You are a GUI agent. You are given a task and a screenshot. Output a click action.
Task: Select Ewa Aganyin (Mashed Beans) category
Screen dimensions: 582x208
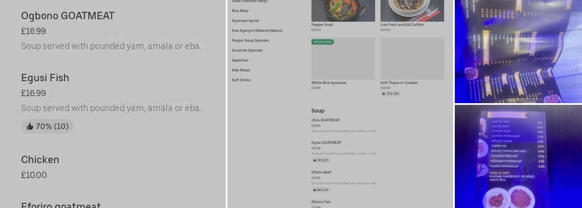(257, 31)
